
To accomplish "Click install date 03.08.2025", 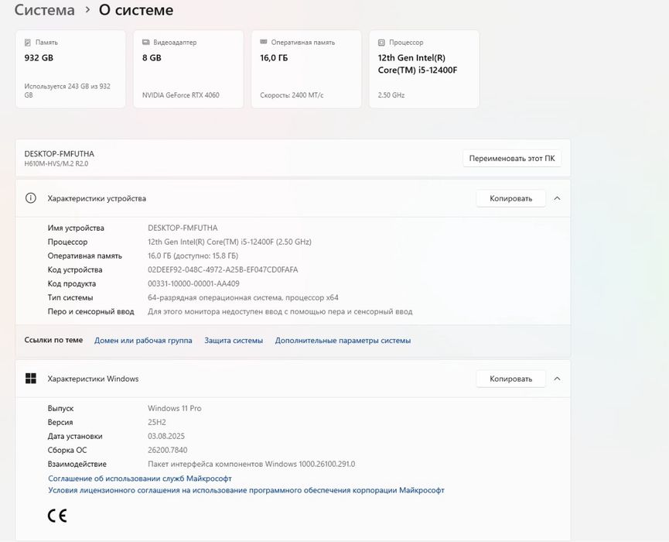I will [166, 436].
